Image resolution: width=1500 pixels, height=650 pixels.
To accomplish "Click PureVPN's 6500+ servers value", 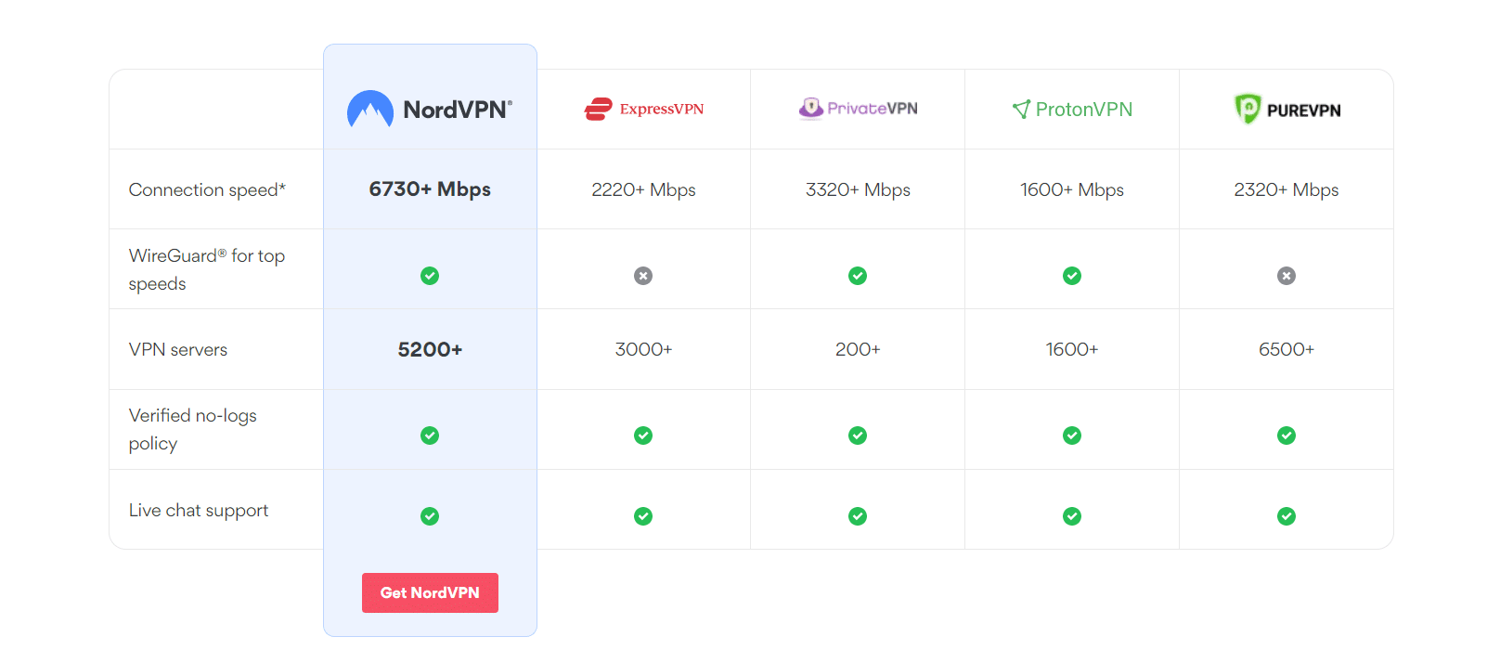I will (x=1287, y=349).
